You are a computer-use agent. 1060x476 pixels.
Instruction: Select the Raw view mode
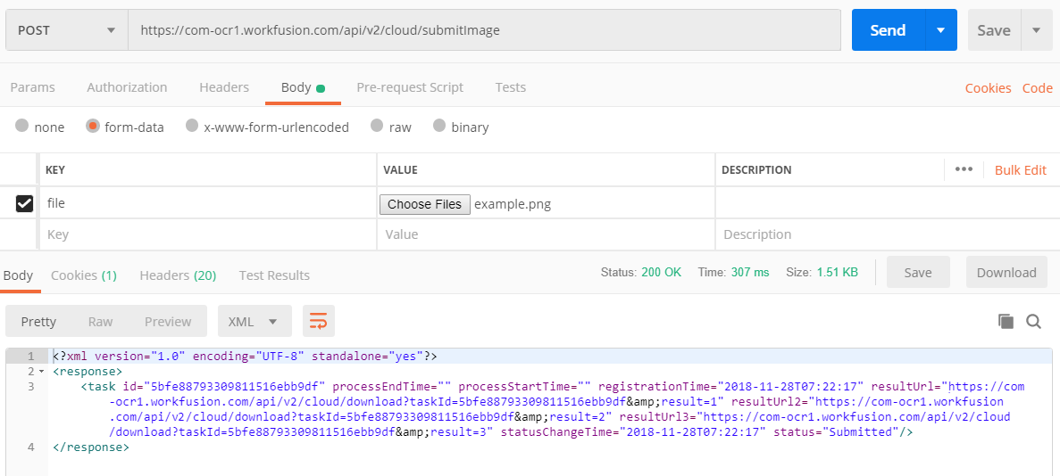(x=101, y=322)
